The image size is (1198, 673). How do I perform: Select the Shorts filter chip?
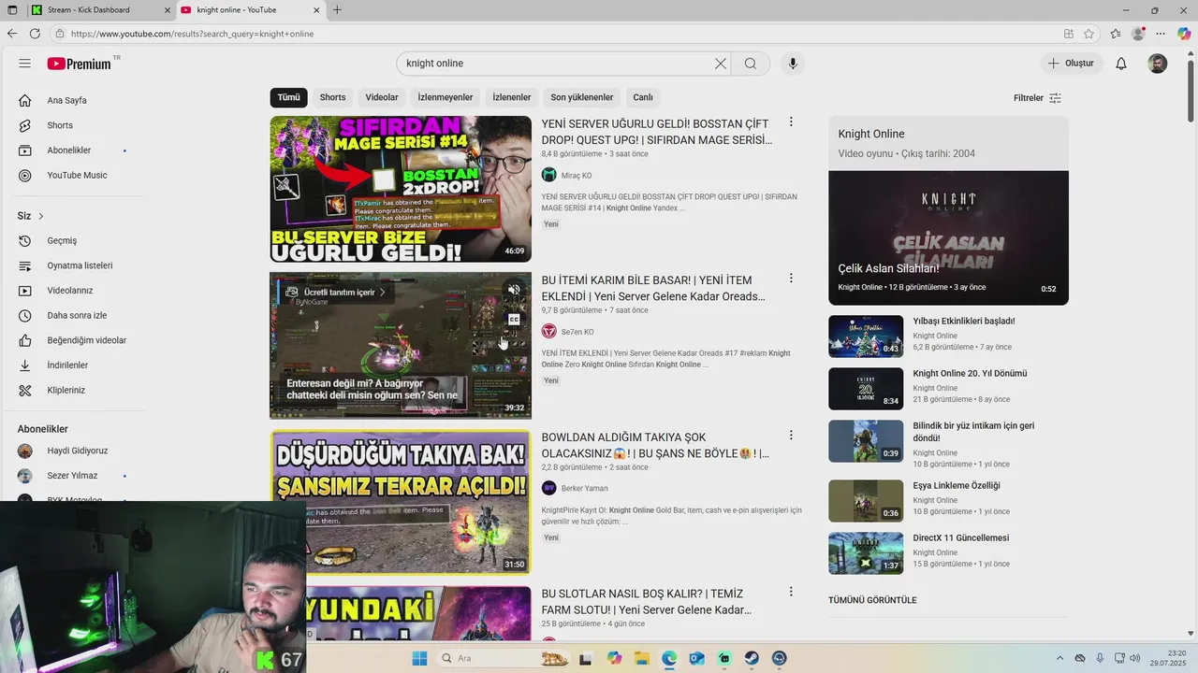pyautogui.click(x=332, y=97)
